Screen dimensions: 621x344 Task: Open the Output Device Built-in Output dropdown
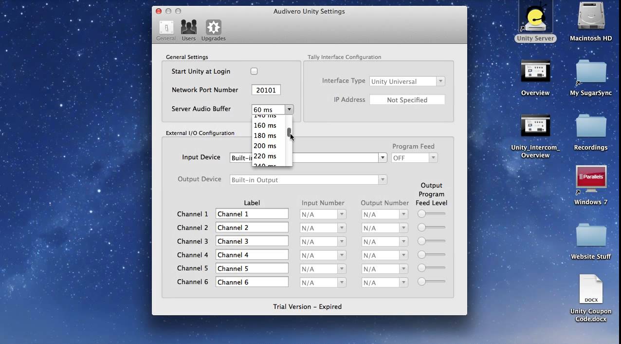coord(309,180)
